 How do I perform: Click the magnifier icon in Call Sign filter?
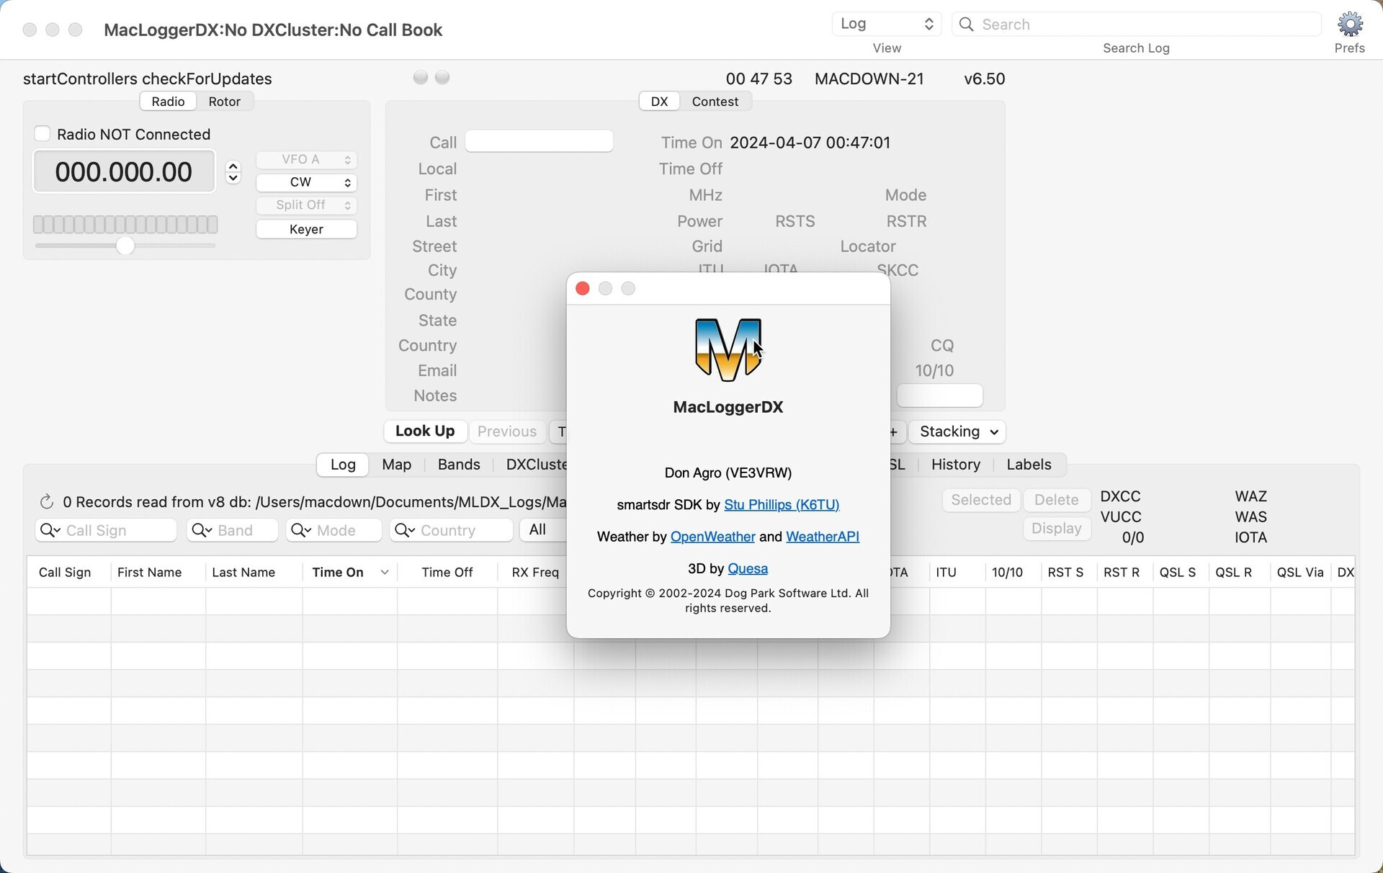point(50,530)
